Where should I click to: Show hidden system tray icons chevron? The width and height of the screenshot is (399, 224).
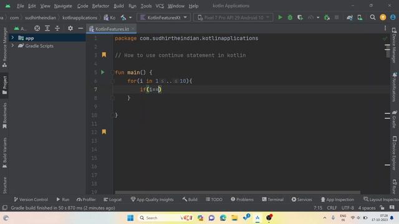(325, 218)
